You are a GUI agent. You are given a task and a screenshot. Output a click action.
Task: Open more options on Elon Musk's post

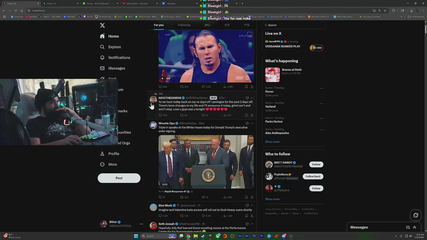click(252, 206)
